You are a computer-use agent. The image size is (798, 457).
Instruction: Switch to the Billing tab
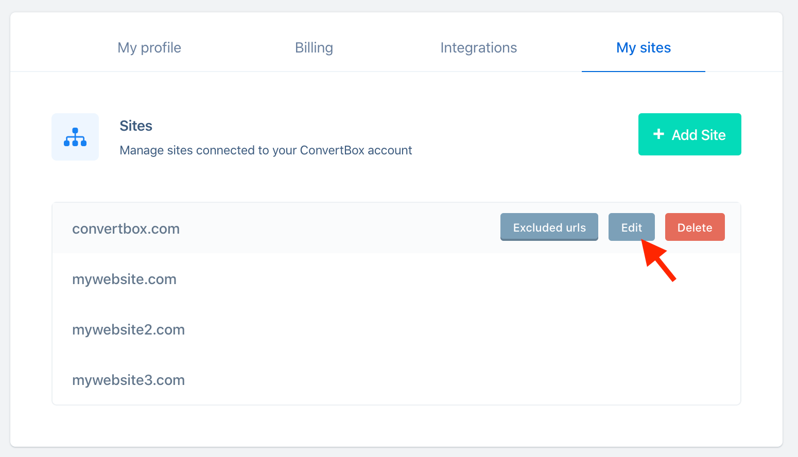[x=314, y=48]
